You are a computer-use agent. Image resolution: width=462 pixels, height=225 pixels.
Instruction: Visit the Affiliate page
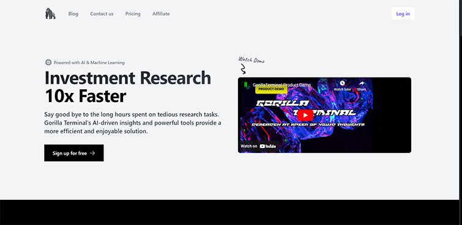pyautogui.click(x=161, y=14)
